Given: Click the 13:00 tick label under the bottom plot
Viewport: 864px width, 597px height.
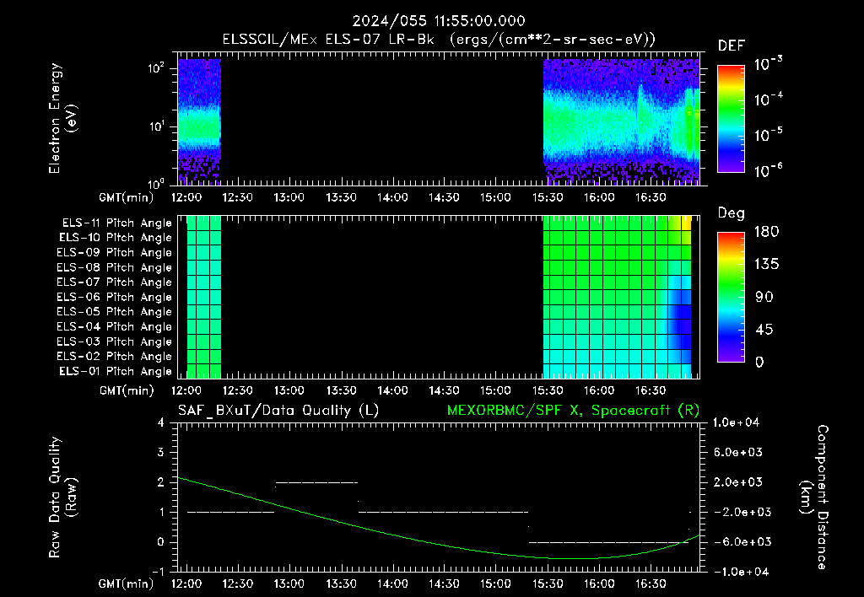Looking at the screenshot, I should coord(289,584).
